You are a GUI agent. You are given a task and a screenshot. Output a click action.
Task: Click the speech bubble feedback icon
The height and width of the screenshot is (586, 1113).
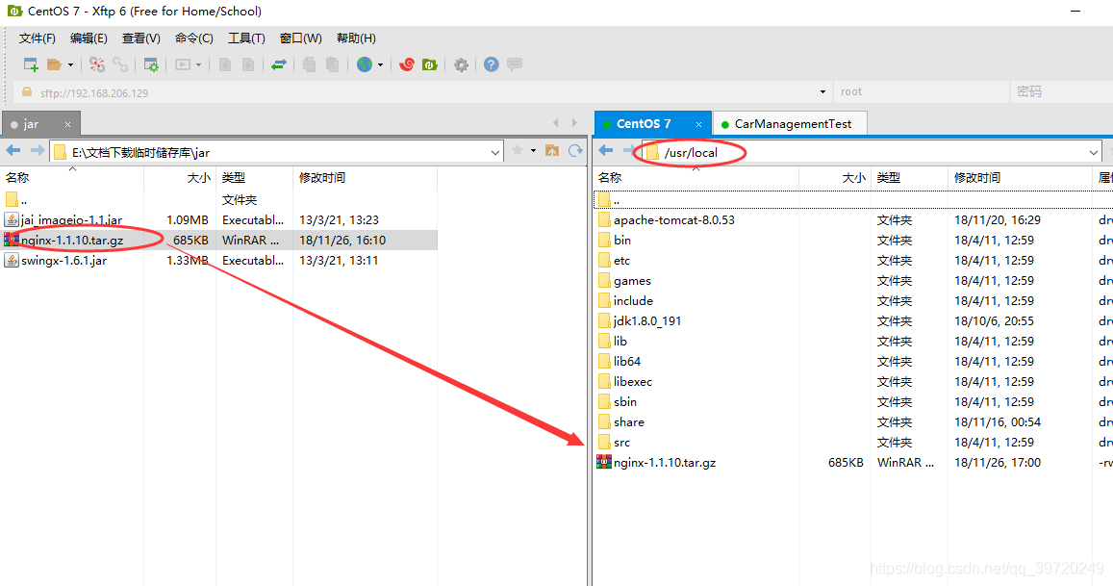click(515, 64)
